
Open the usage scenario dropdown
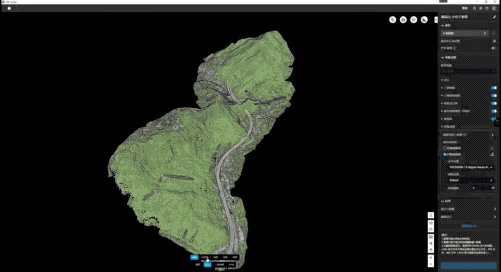pyautogui.click(x=468, y=71)
